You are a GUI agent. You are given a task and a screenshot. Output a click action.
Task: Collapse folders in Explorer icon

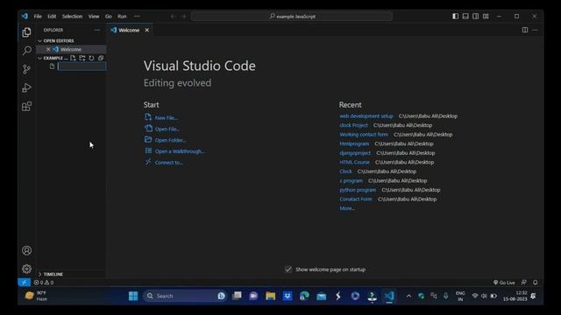click(101, 58)
